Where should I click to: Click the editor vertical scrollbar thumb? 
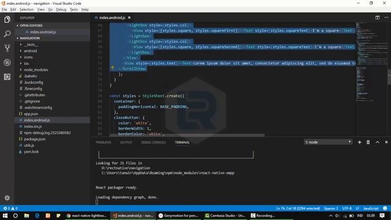(389, 77)
